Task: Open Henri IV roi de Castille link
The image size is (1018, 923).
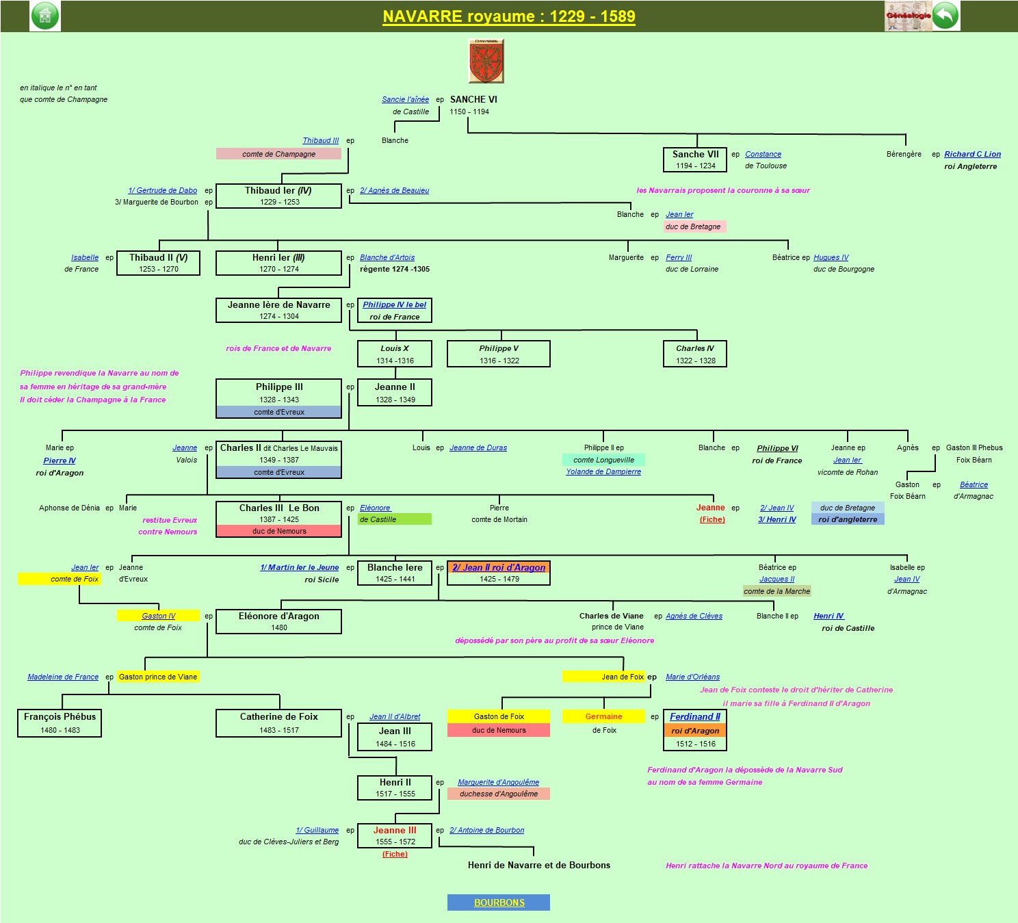Action: [828, 616]
